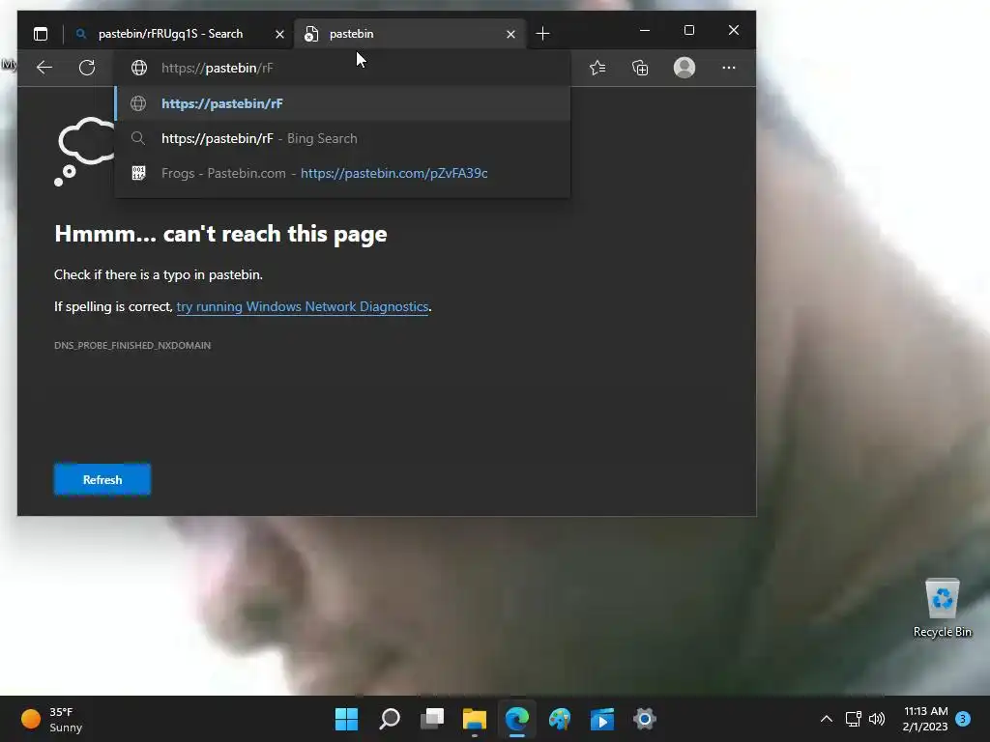The width and height of the screenshot is (990, 742).
Task: Open taskbar Search magnifier
Action: (x=390, y=719)
